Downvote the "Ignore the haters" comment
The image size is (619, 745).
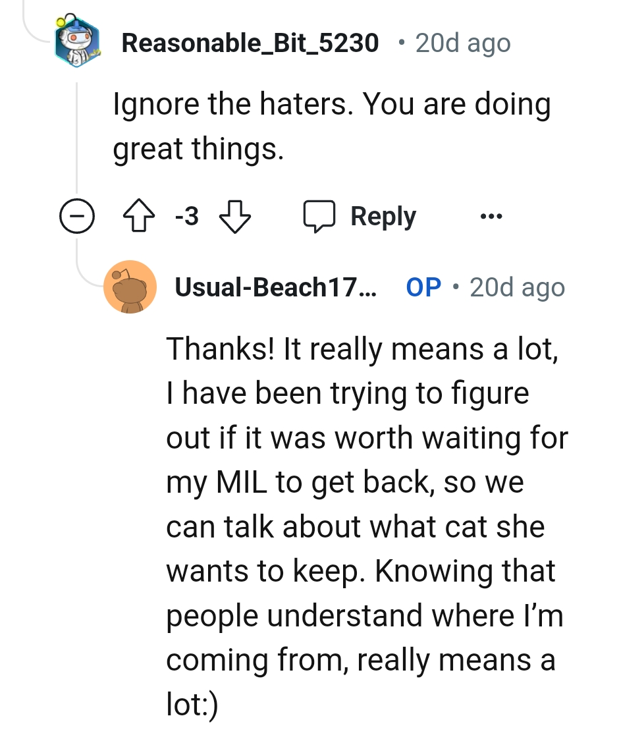coord(235,217)
